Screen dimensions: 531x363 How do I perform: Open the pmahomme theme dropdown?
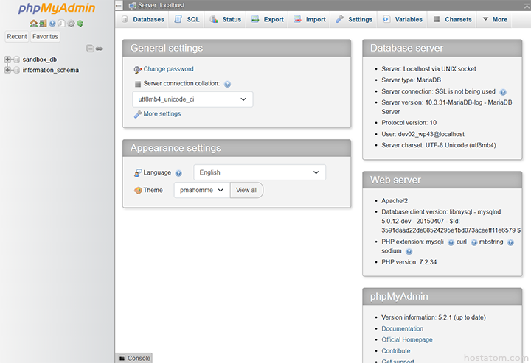coord(201,190)
